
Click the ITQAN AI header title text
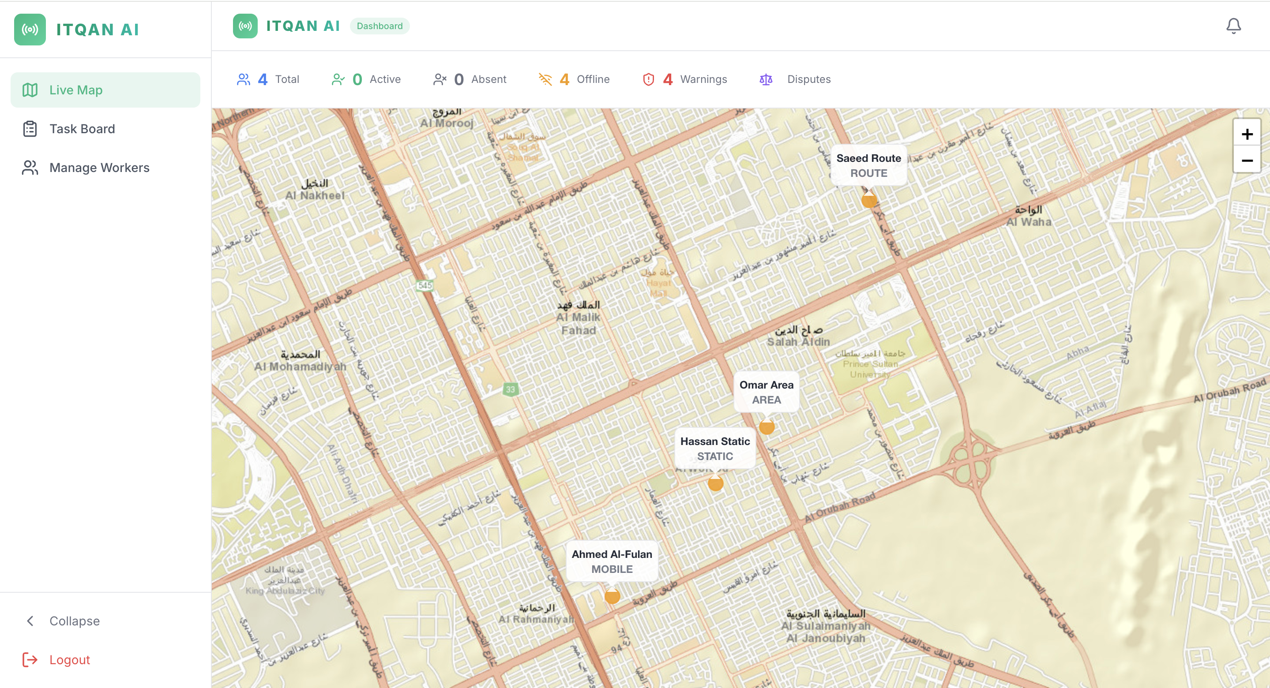(303, 26)
